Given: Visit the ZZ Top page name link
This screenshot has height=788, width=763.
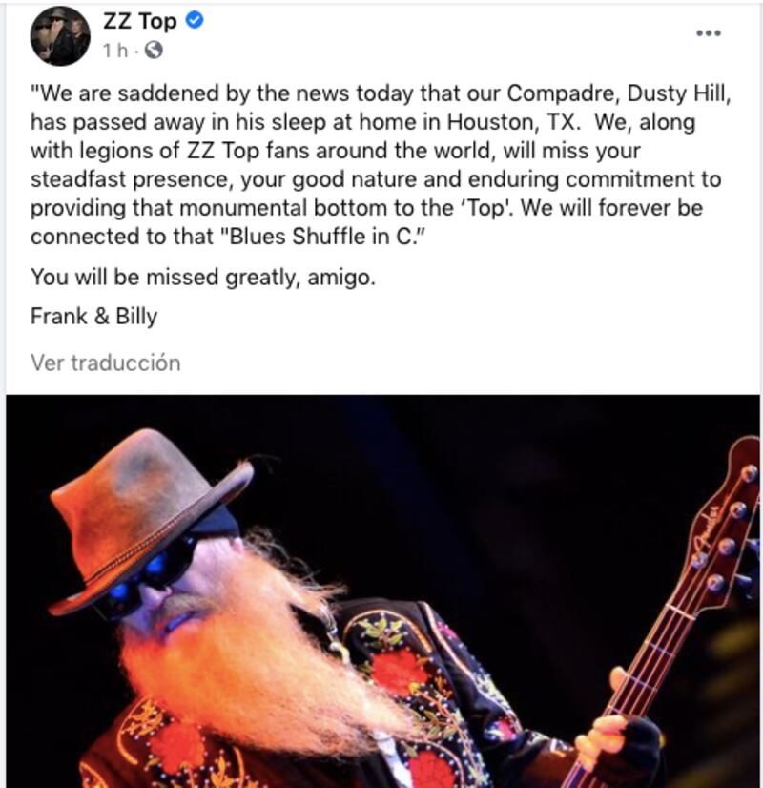Looking at the screenshot, I should (139, 21).
